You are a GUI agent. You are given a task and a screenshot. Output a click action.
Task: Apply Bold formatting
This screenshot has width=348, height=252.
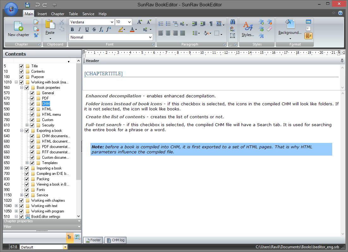72,29
